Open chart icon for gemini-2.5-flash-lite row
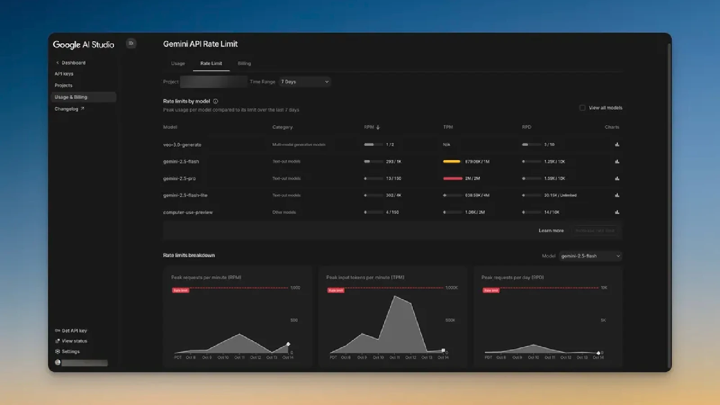The image size is (720, 405). (617, 195)
